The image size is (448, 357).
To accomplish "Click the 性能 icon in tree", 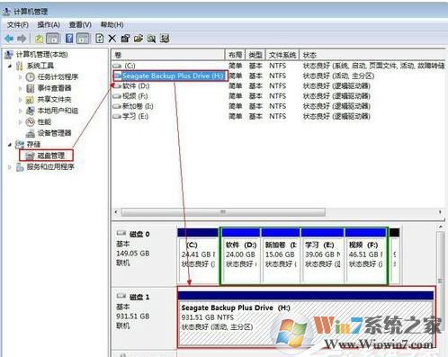I will point(30,122).
